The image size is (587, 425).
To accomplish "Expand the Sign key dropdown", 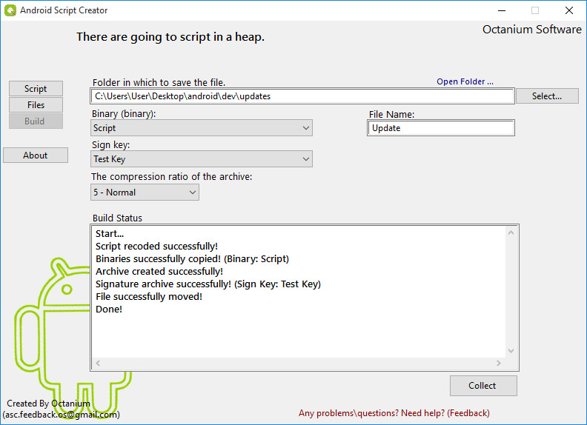I will (x=202, y=159).
